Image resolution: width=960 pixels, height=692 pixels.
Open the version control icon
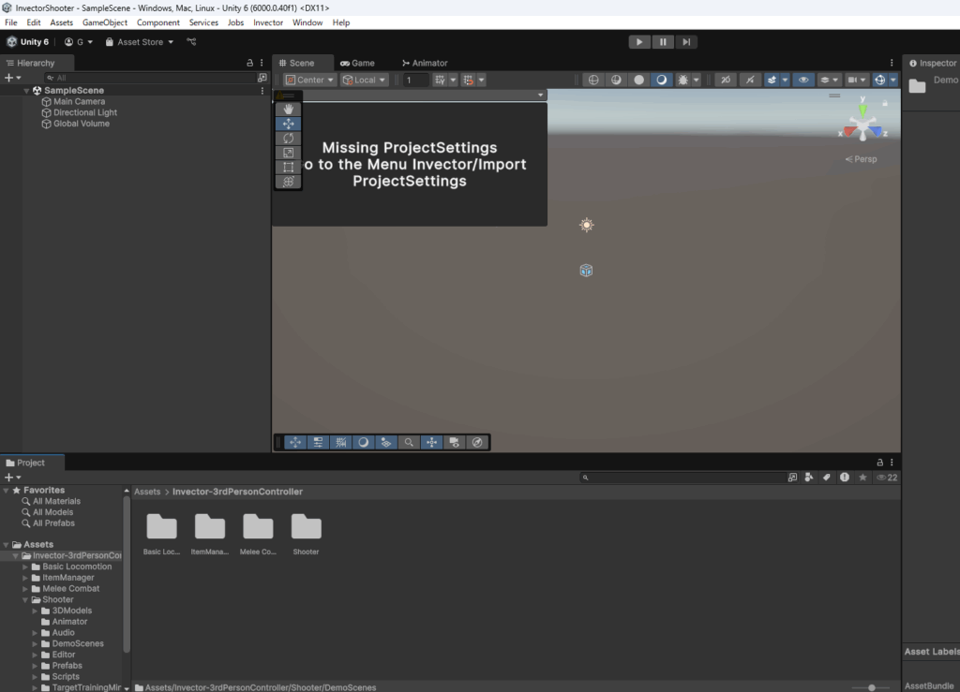191,42
